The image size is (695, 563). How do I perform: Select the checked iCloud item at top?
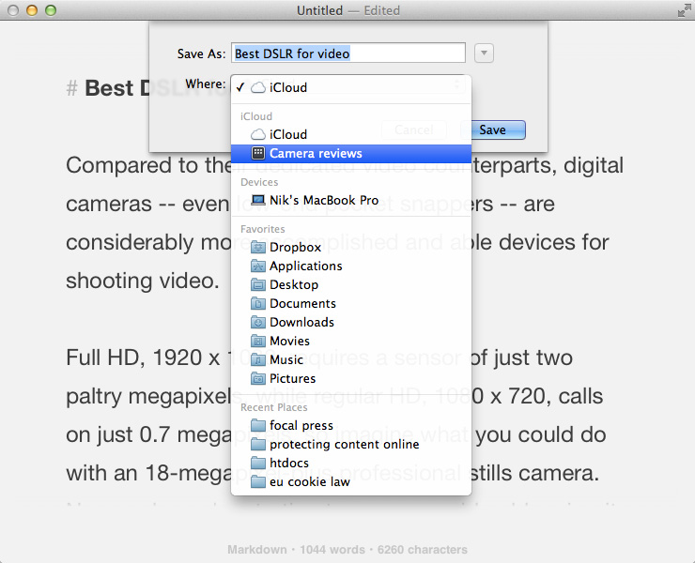pyautogui.click(x=287, y=87)
